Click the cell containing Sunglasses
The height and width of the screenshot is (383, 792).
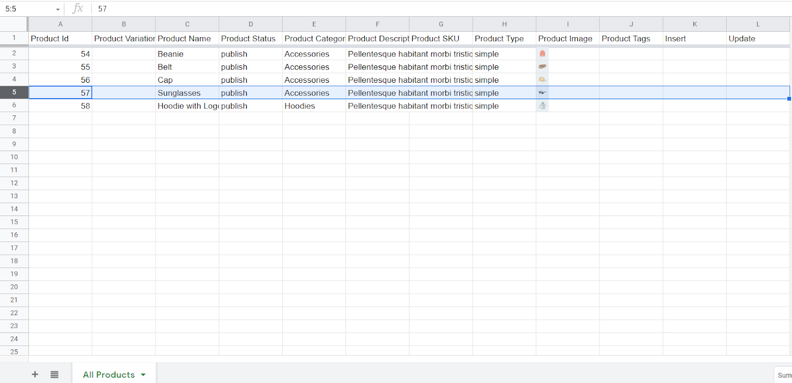tap(187, 93)
